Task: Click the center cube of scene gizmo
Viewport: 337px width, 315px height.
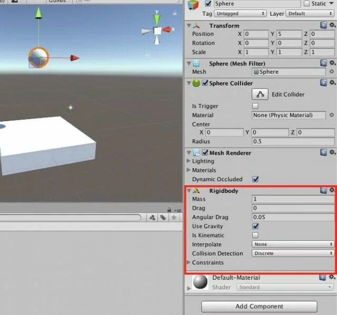Action: coord(157,31)
